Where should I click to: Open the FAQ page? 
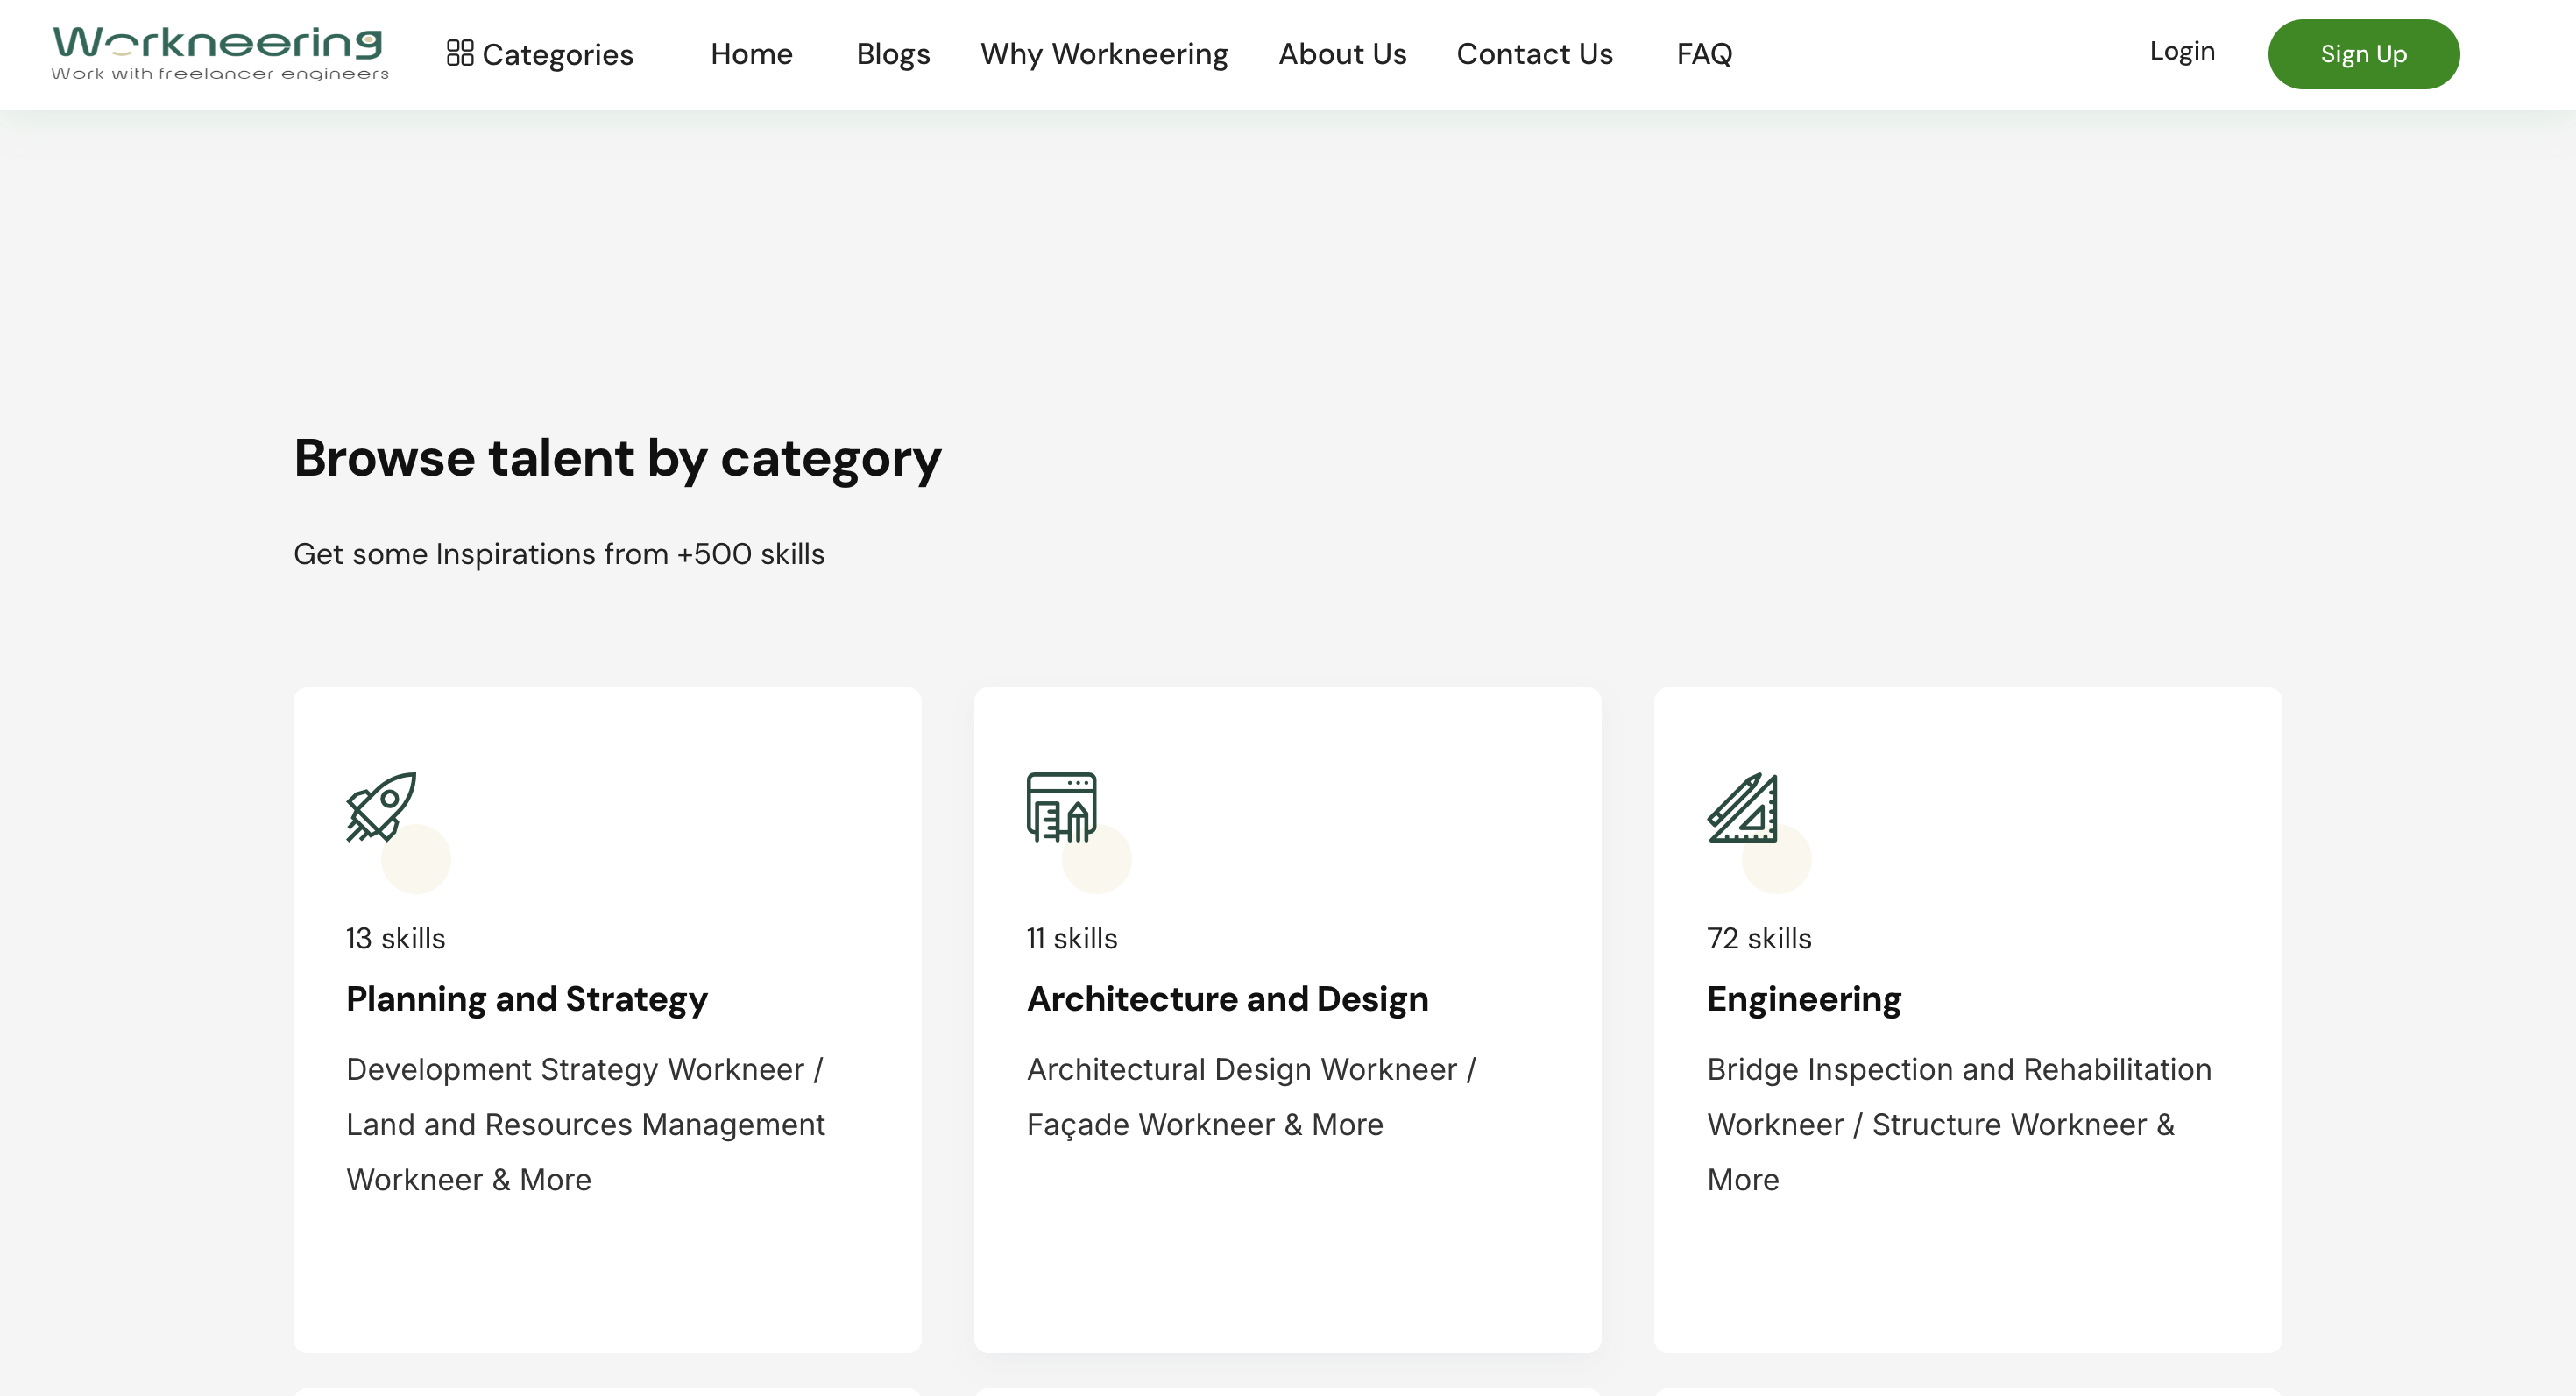1704,54
